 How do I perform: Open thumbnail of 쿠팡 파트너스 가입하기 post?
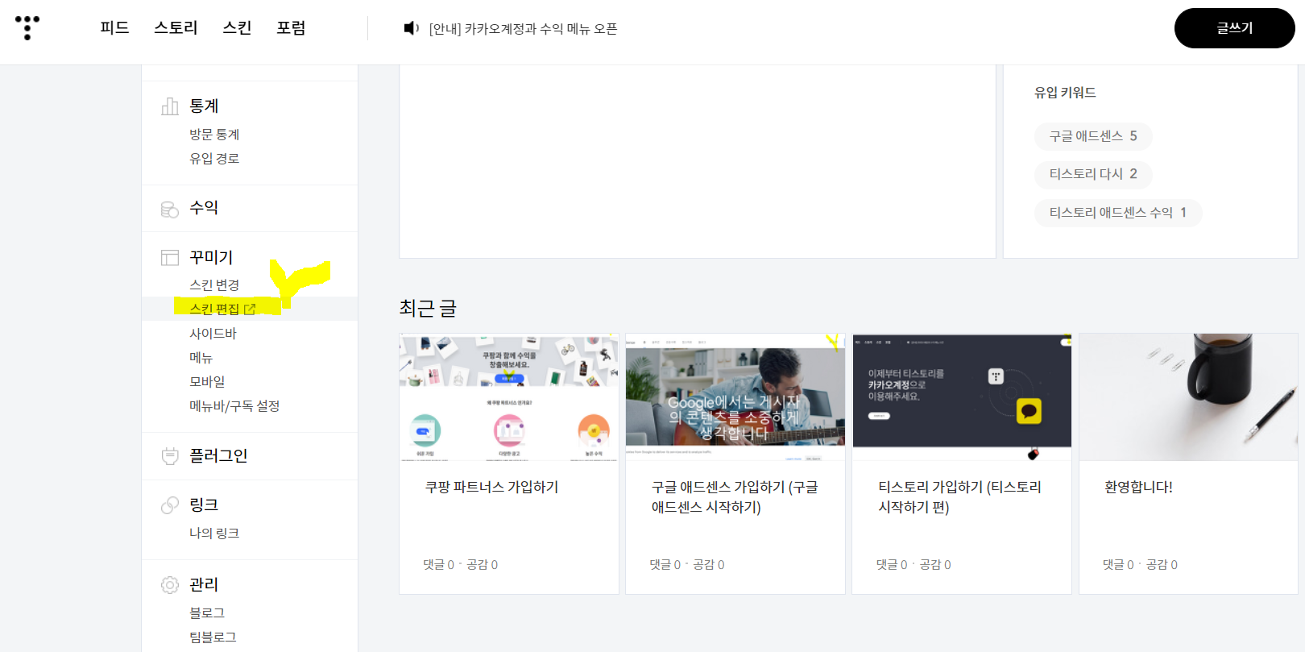point(509,397)
